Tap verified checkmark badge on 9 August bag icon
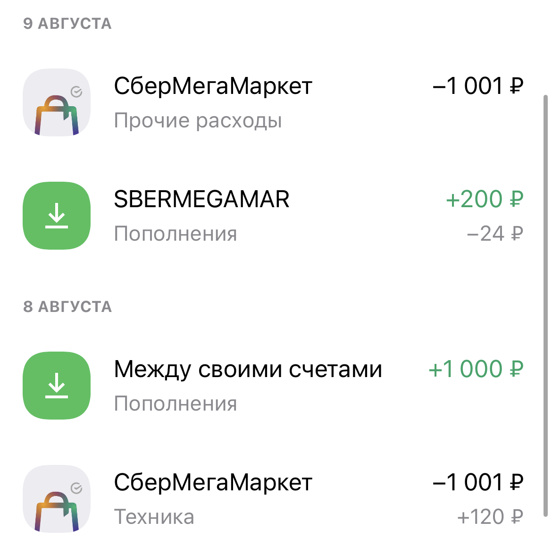The image size is (552, 555). [x=76, y=92]
